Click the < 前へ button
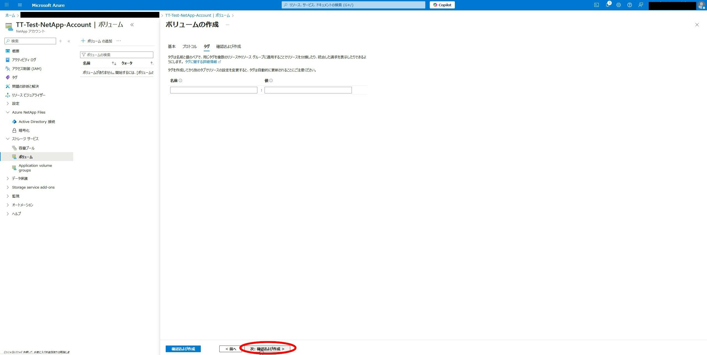This screenshot has width=707, height=355. pos(230,349)
